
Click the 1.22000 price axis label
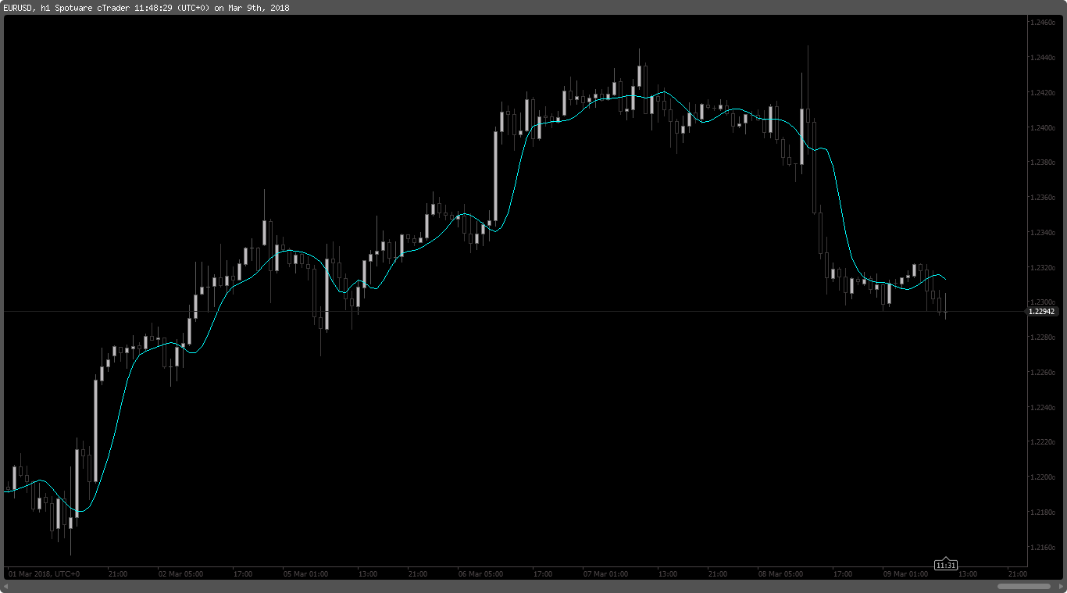[x=1042, y=477]
